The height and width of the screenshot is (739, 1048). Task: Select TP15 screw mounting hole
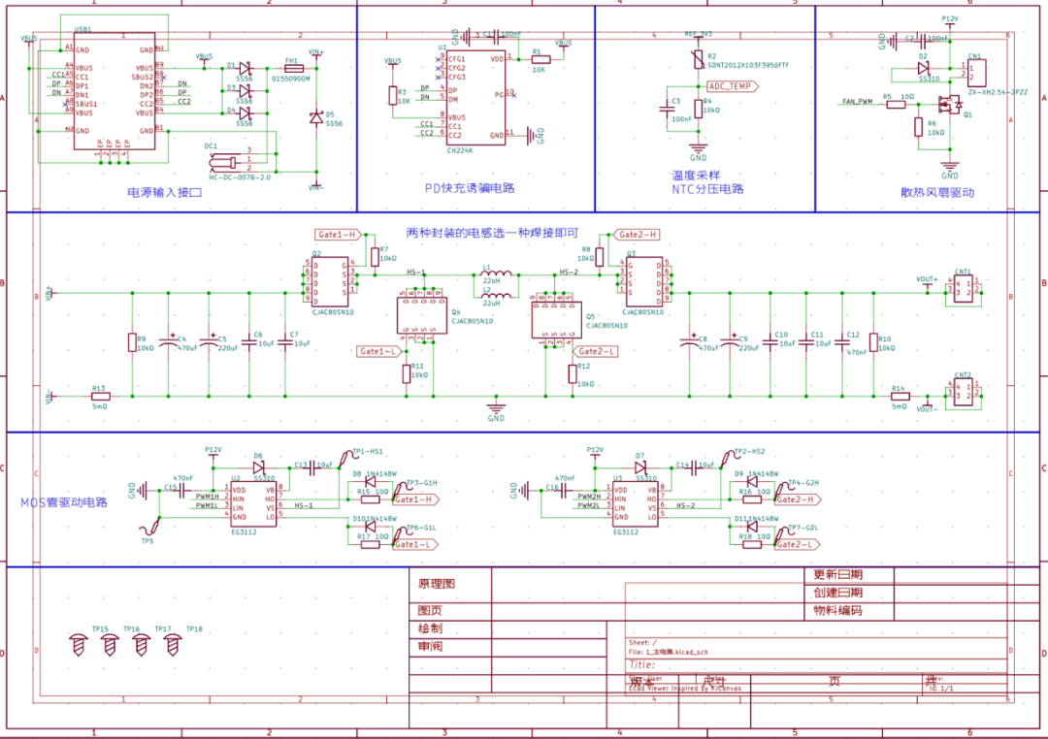click(79, 645)
